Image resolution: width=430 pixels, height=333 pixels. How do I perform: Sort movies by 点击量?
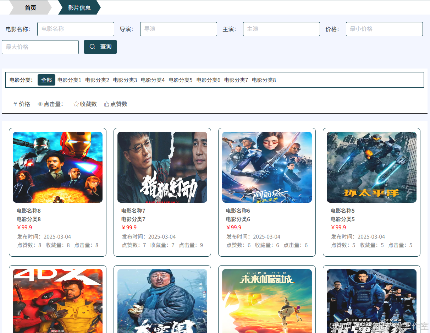point(50,104)
